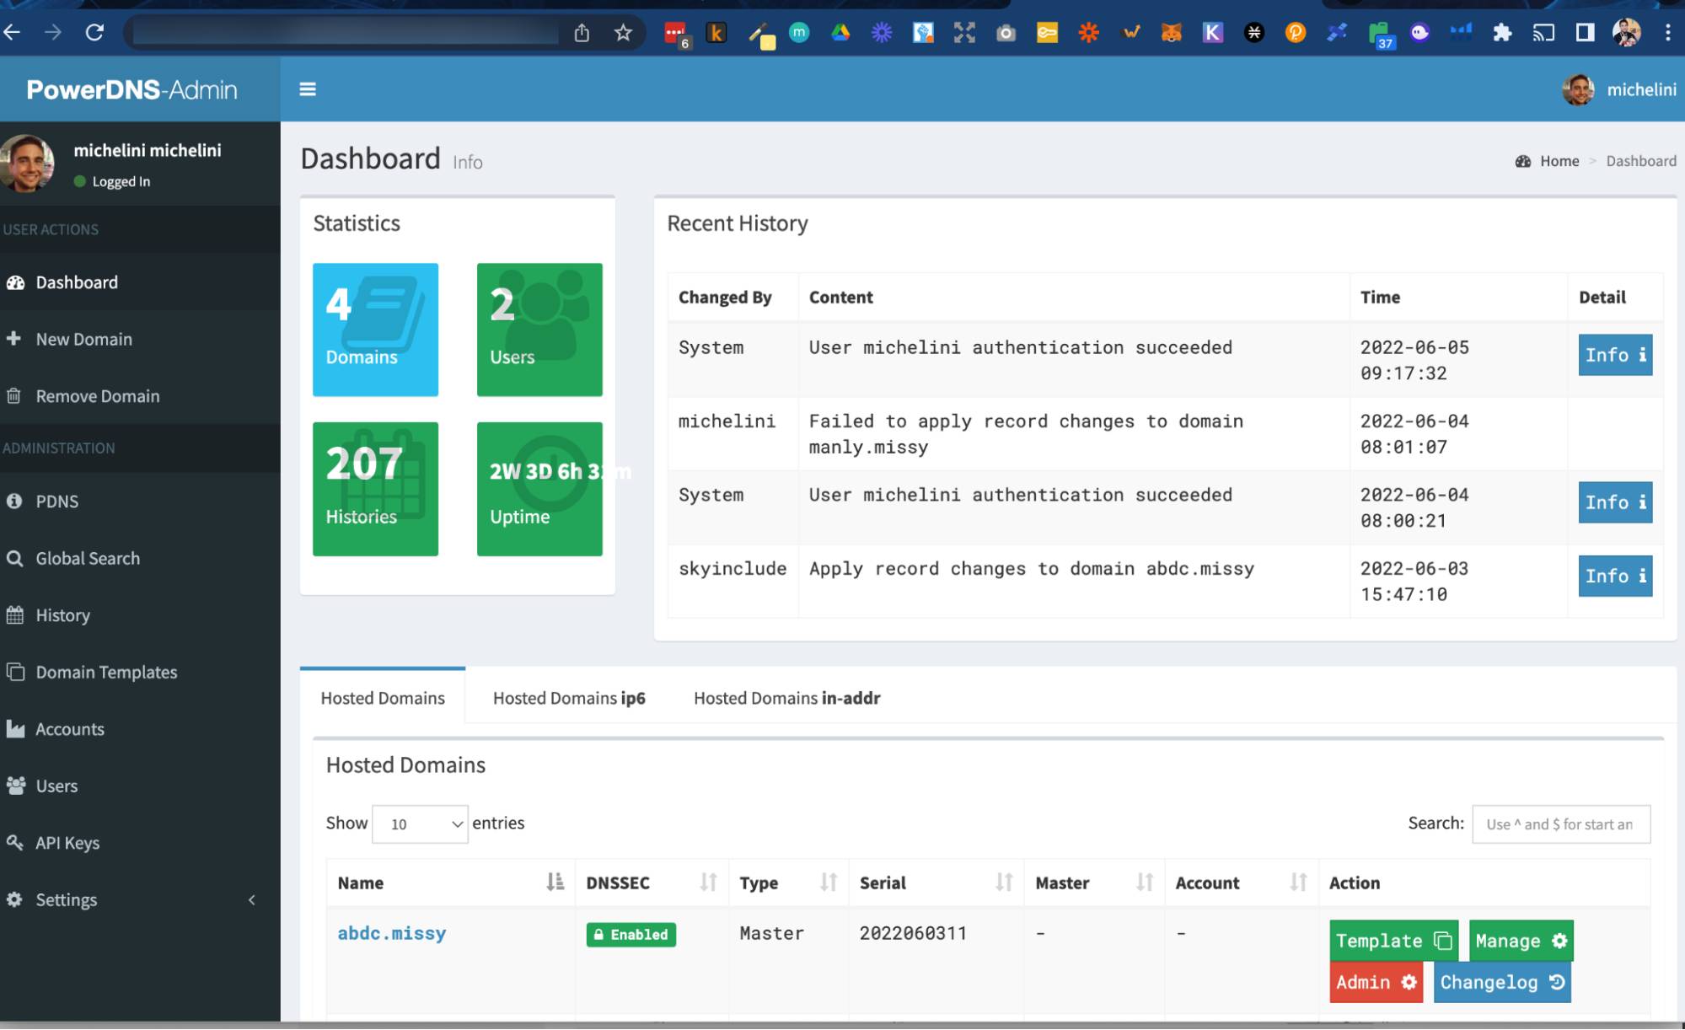This screenshot has height=1030, width=1685.
Task: Go to API Keys section
Action: pos(67,843)
